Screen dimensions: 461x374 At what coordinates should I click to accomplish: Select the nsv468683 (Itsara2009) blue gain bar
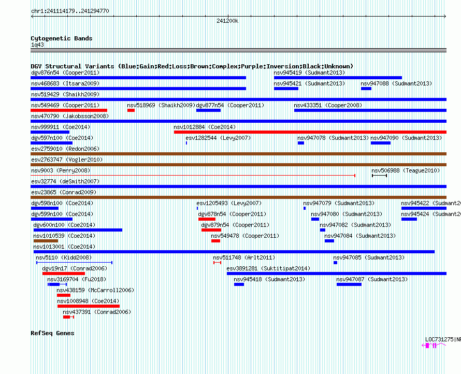tap(138, 89)
